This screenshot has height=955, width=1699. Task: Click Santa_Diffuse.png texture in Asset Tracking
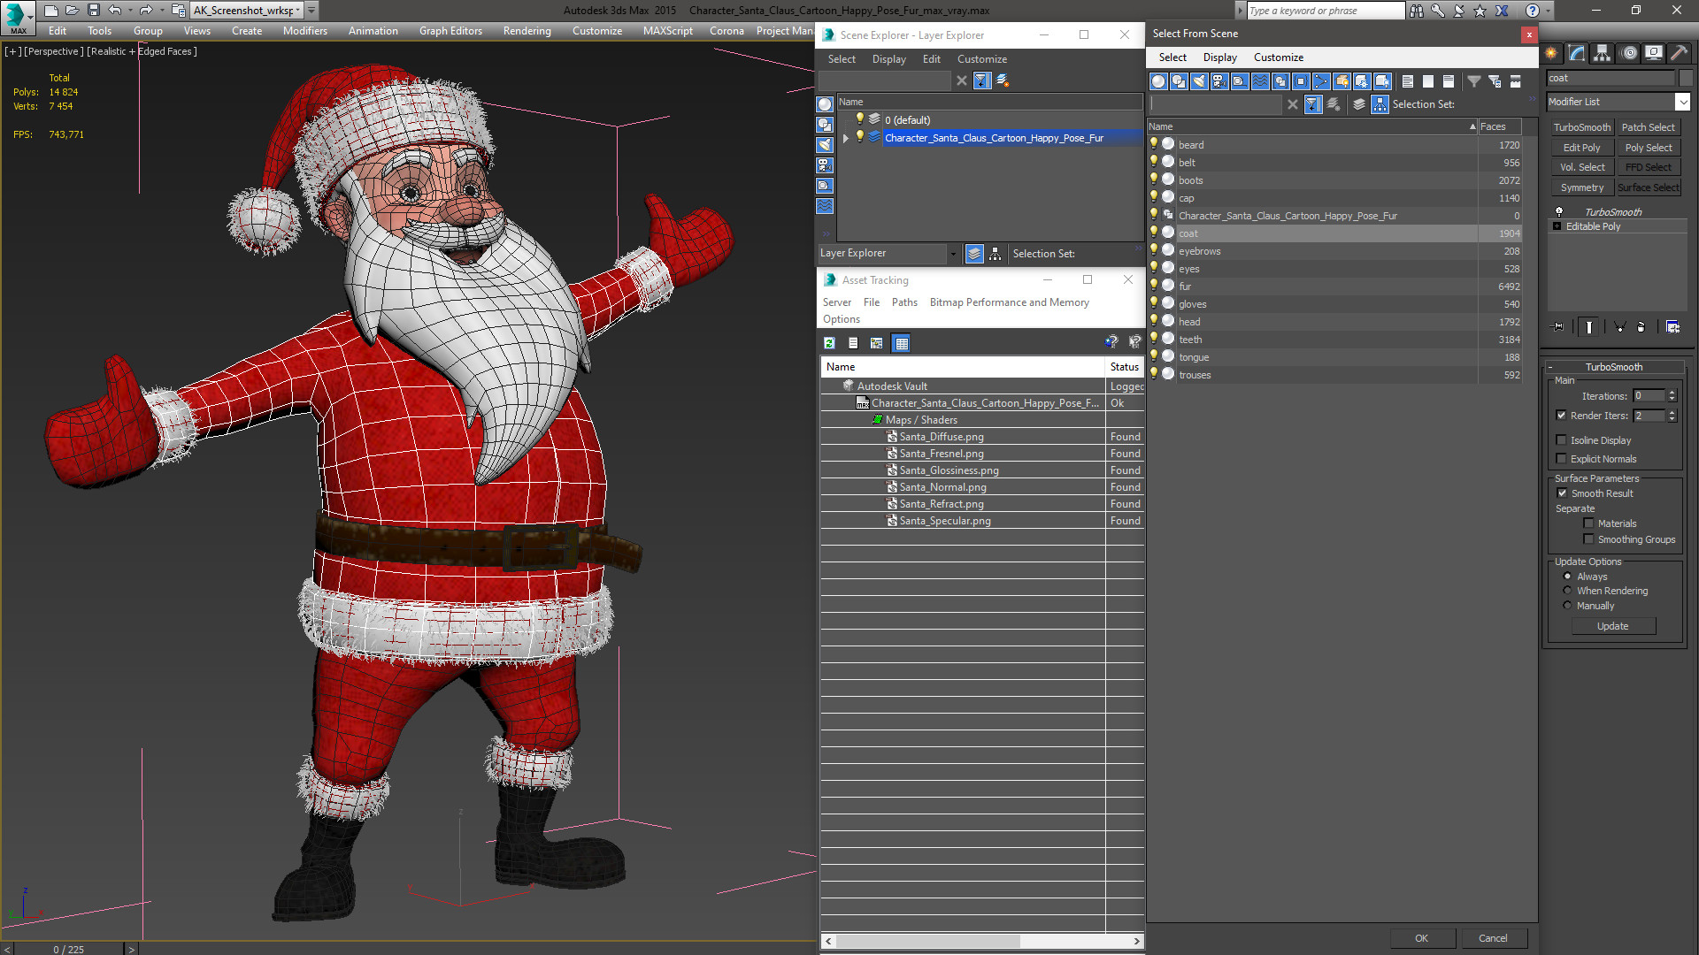[x=942, y=436]
